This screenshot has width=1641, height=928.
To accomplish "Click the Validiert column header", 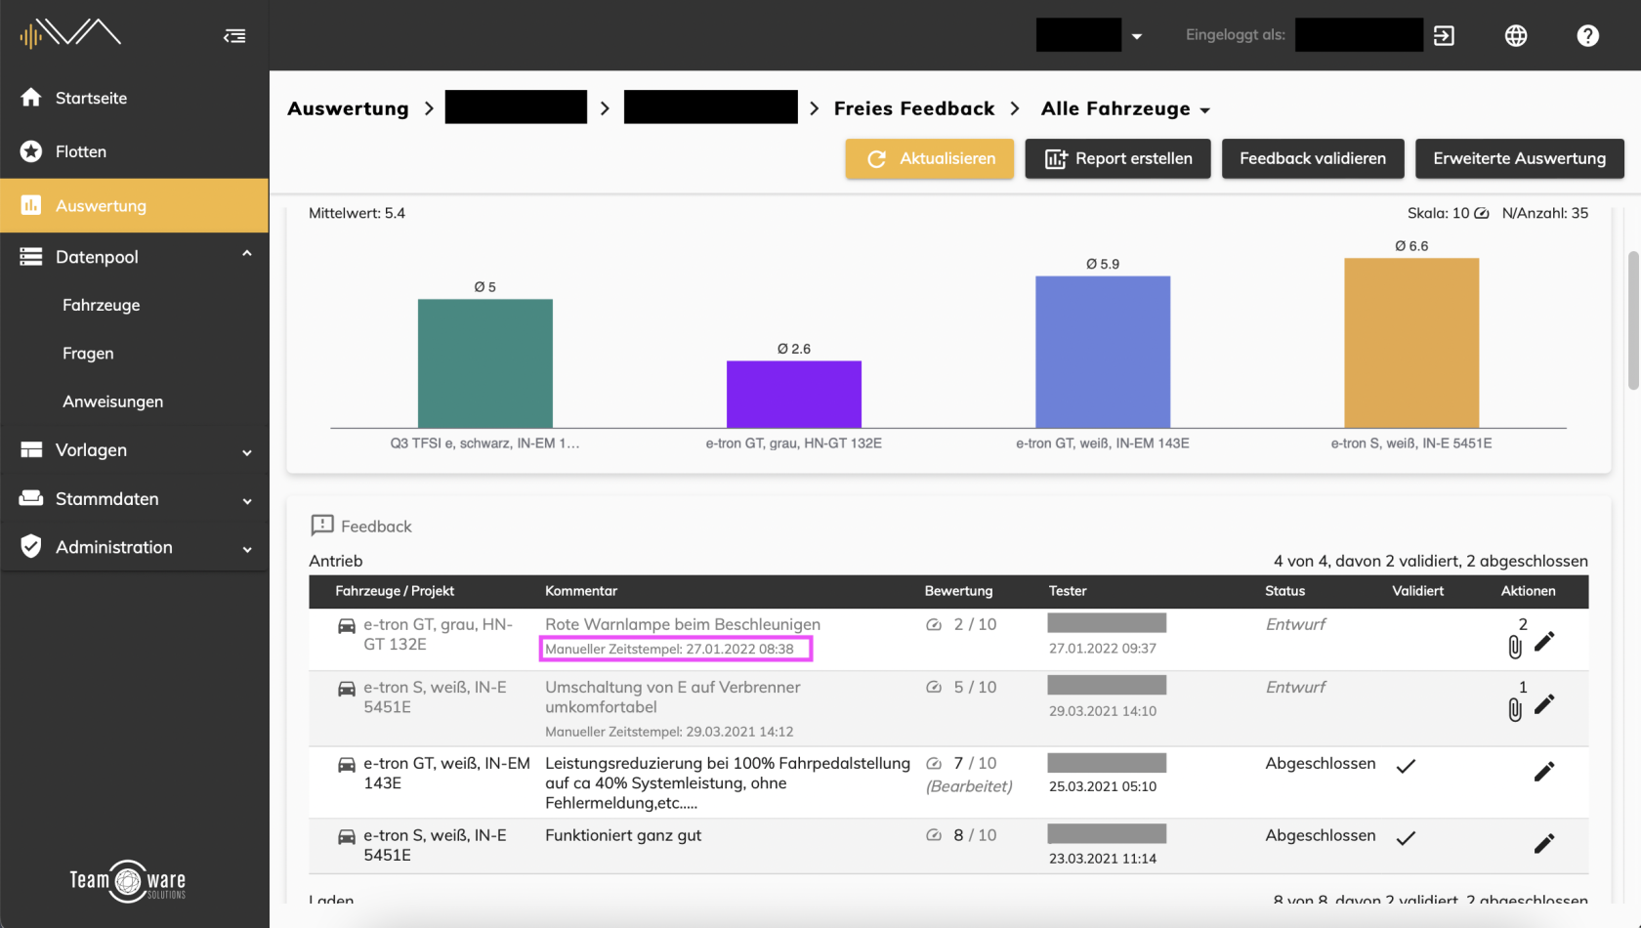I will click(x=1417, y=591).
